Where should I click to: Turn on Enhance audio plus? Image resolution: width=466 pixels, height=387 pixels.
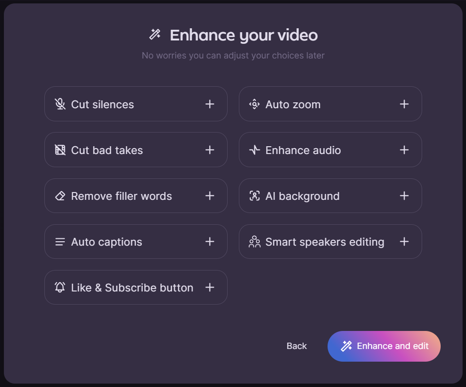[404, 150]
